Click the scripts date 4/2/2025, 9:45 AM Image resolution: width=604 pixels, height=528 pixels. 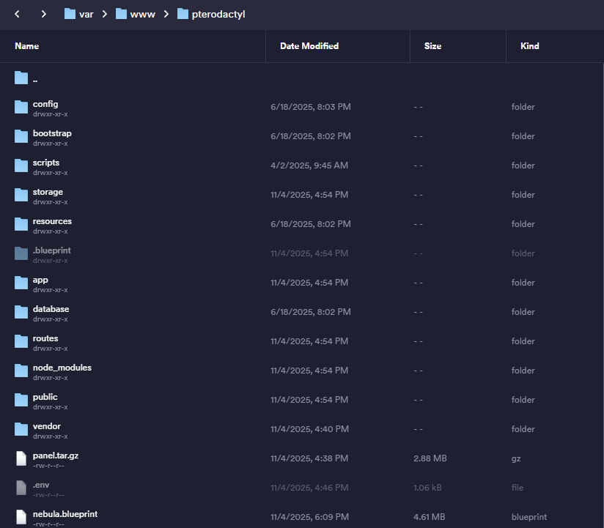pos(309,166)
